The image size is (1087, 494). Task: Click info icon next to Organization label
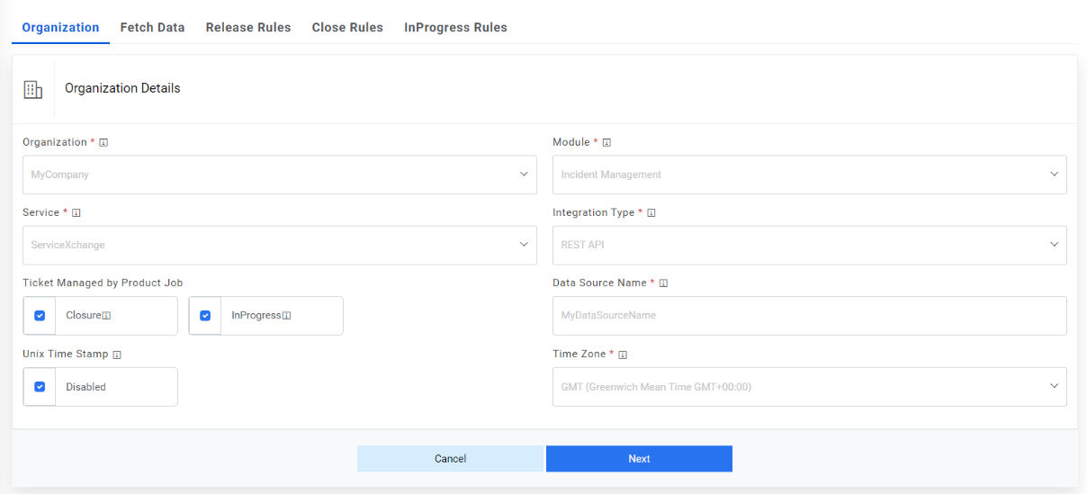103,142
